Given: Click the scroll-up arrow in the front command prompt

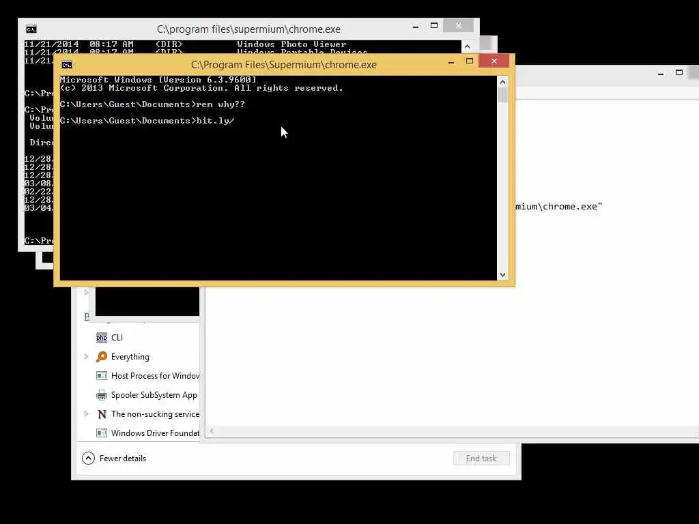Looking at the screenshot, I should pos(503,82).
